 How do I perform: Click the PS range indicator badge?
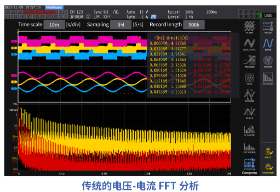point(153,17)
